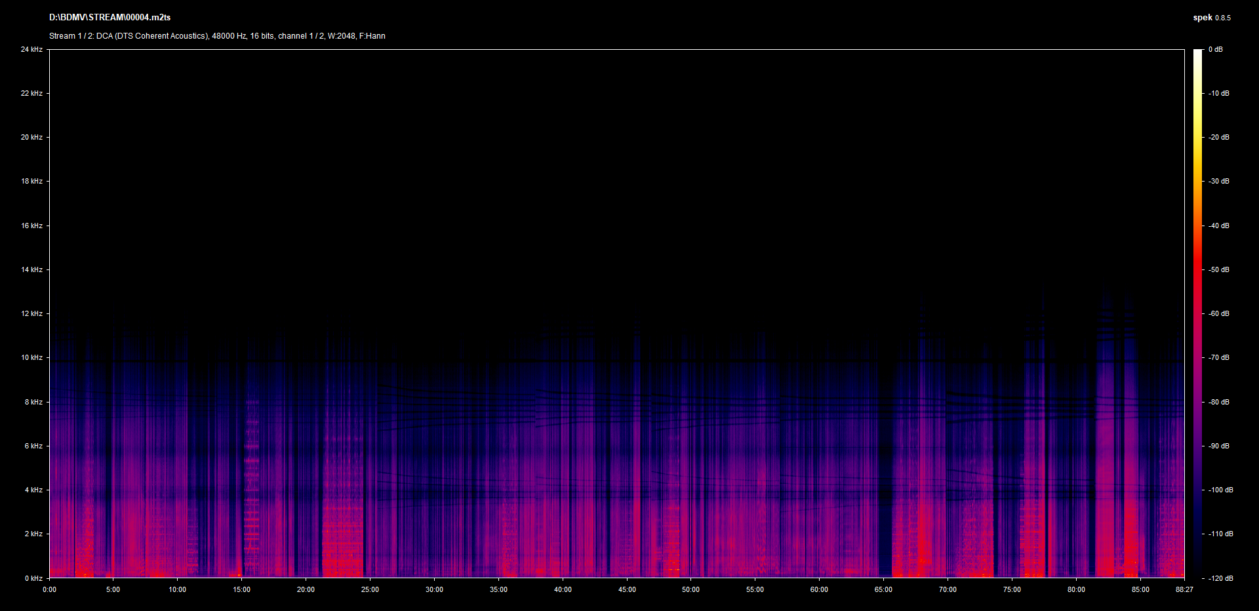Select the 12 kHz frequency axis label
This screenshot has height=611, width=1259.
pyautogui.click(x=31, y=313)
